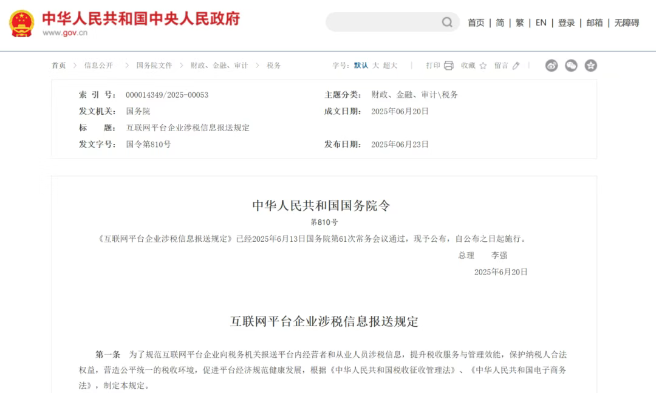The width and height of the screenshot is (656, 393).
Task: Select 默认 font size option
Action: click(361, 66)
